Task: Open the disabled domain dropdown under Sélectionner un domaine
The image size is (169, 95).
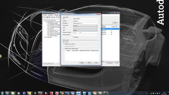Action: [x=82, y=46]
